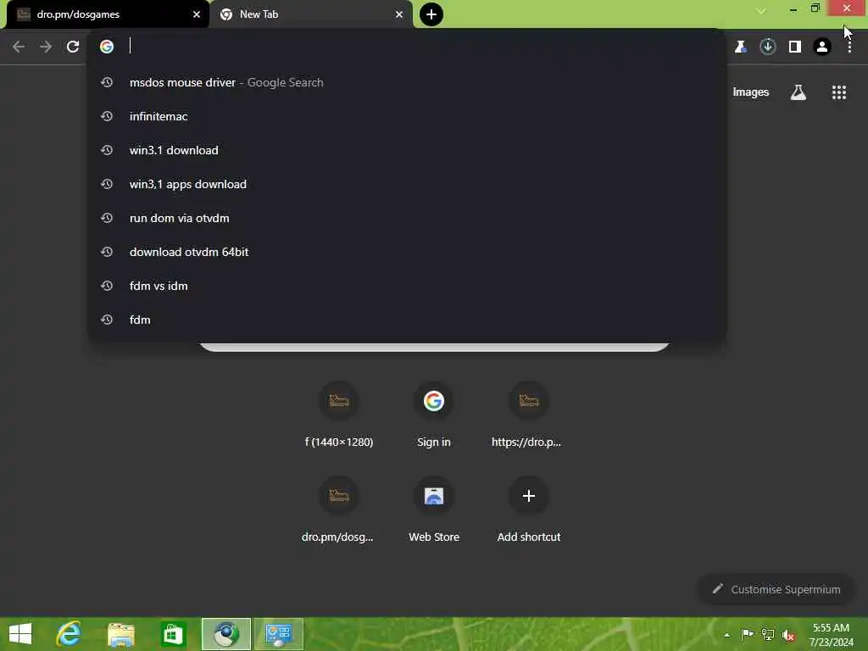Open the Google apps grid
The image size is (868, 651).
(x=839, y=92)
